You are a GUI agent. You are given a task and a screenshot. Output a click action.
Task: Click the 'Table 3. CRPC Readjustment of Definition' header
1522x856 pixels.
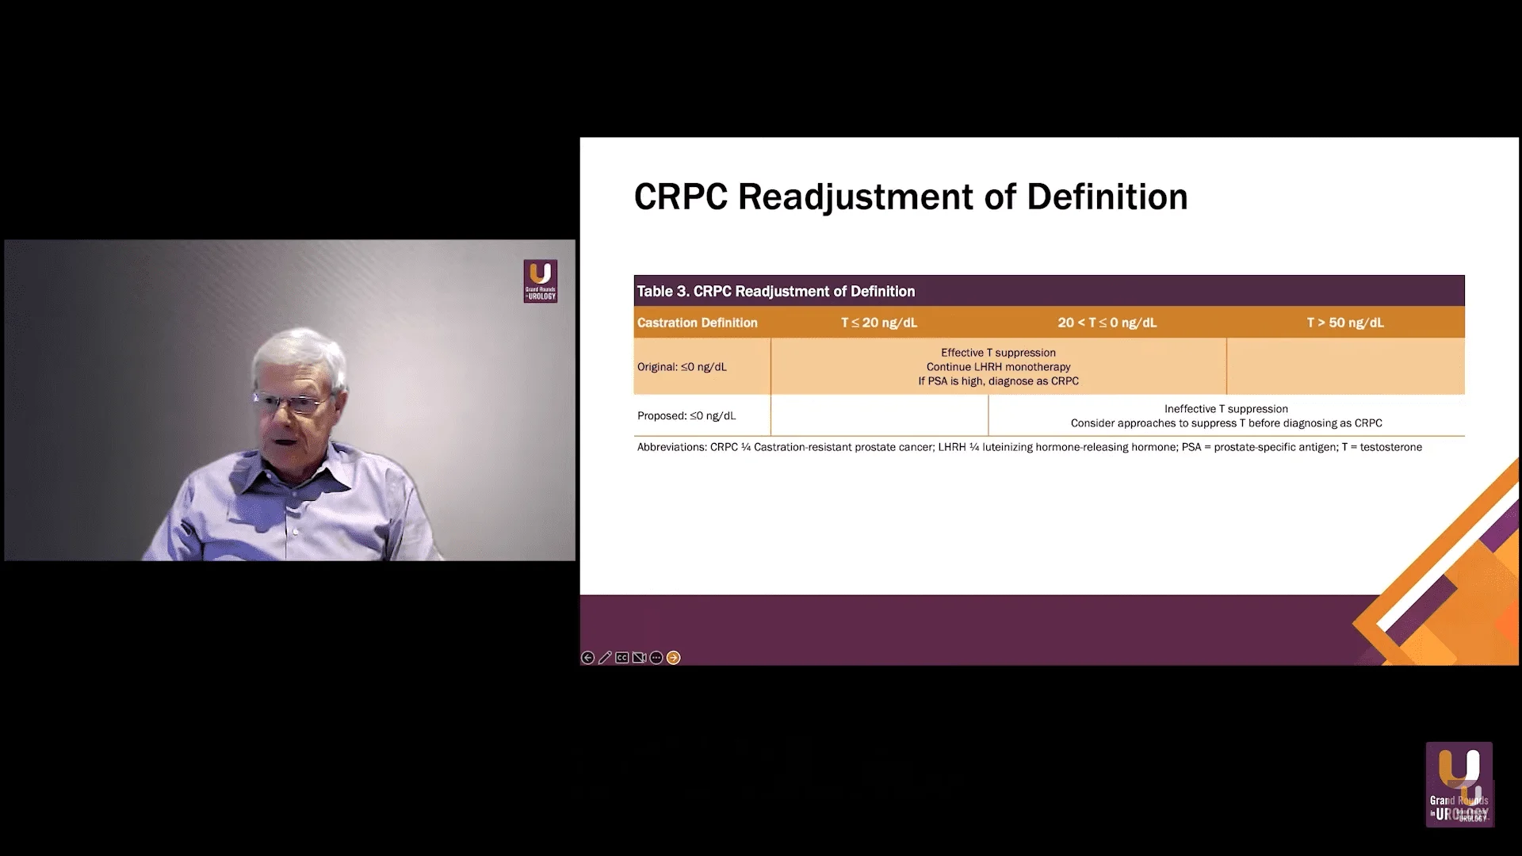click(x=776, y=291)
